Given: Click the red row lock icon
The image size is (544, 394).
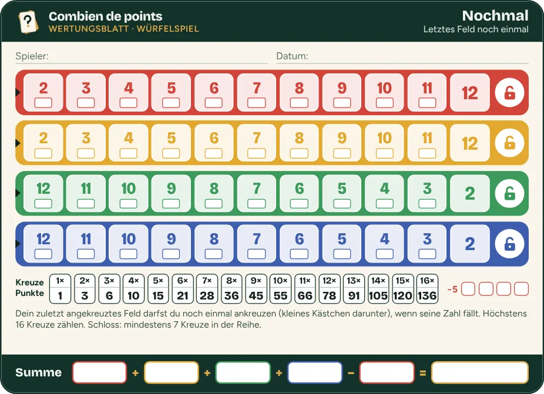Looking at the screenshot, I should pos(509,93).
